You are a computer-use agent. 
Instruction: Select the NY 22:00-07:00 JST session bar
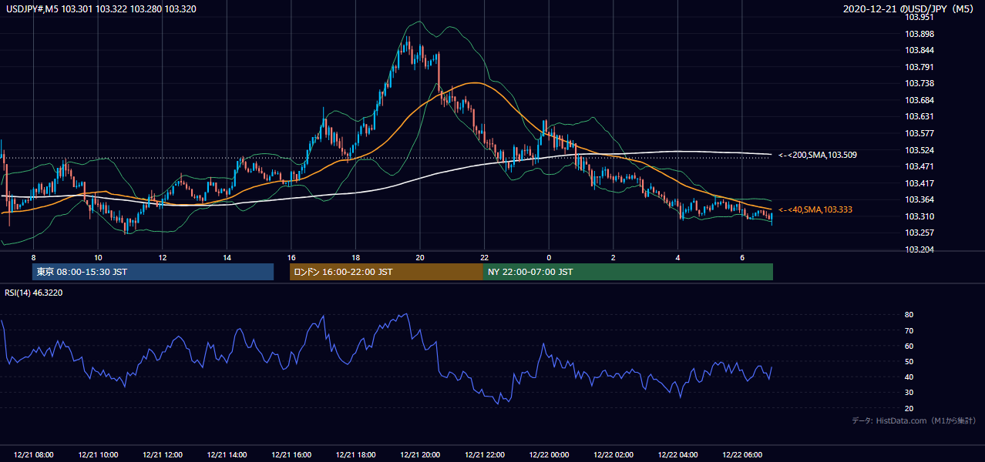[628, 272]
